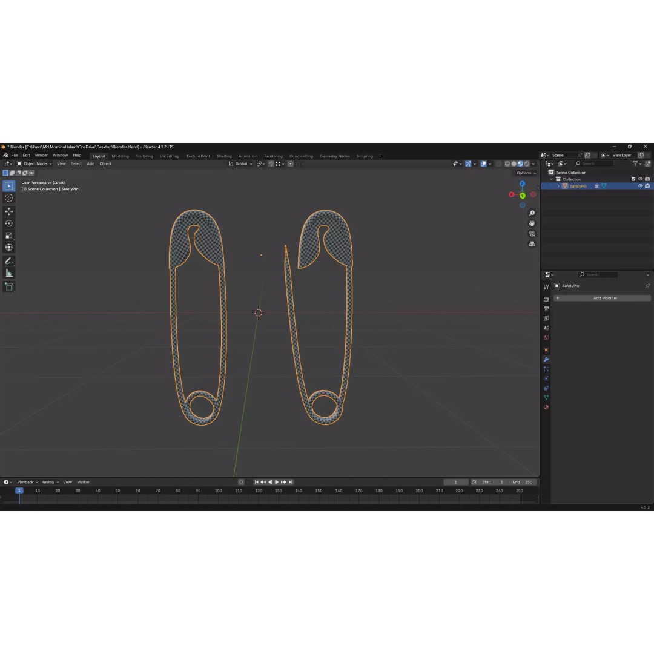Switch to wireframe viewport shading

[x=507, y=164]
